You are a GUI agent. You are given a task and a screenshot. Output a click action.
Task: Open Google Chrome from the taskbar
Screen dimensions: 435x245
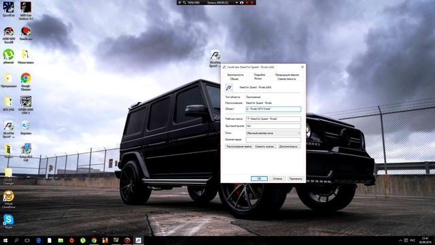(94, 240)
